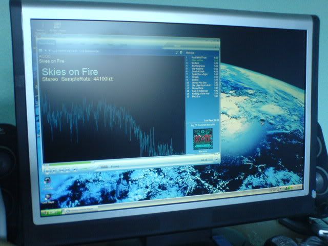Skip back using the Previous track button
Screen dimensions: 328x246
(61, 170)
